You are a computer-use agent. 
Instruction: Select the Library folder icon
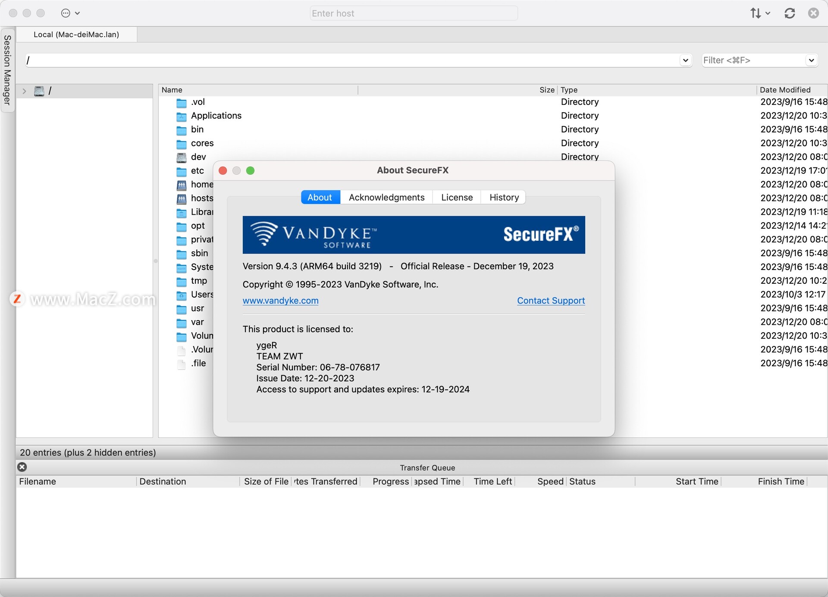pos(182,213)
